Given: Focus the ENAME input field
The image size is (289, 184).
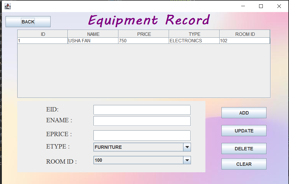Looking at the screenshot, I should click(x=142, y=121).
